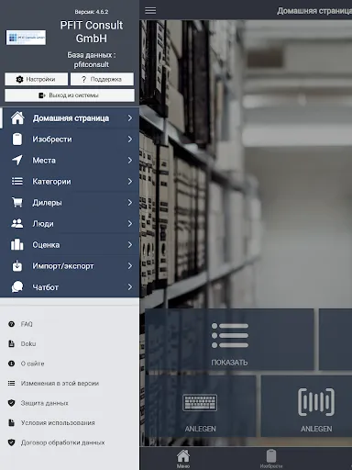Viewport: 352px width, 470px height.
Task: Select the bar chart icon for Оценка
Action: [17, 244]
